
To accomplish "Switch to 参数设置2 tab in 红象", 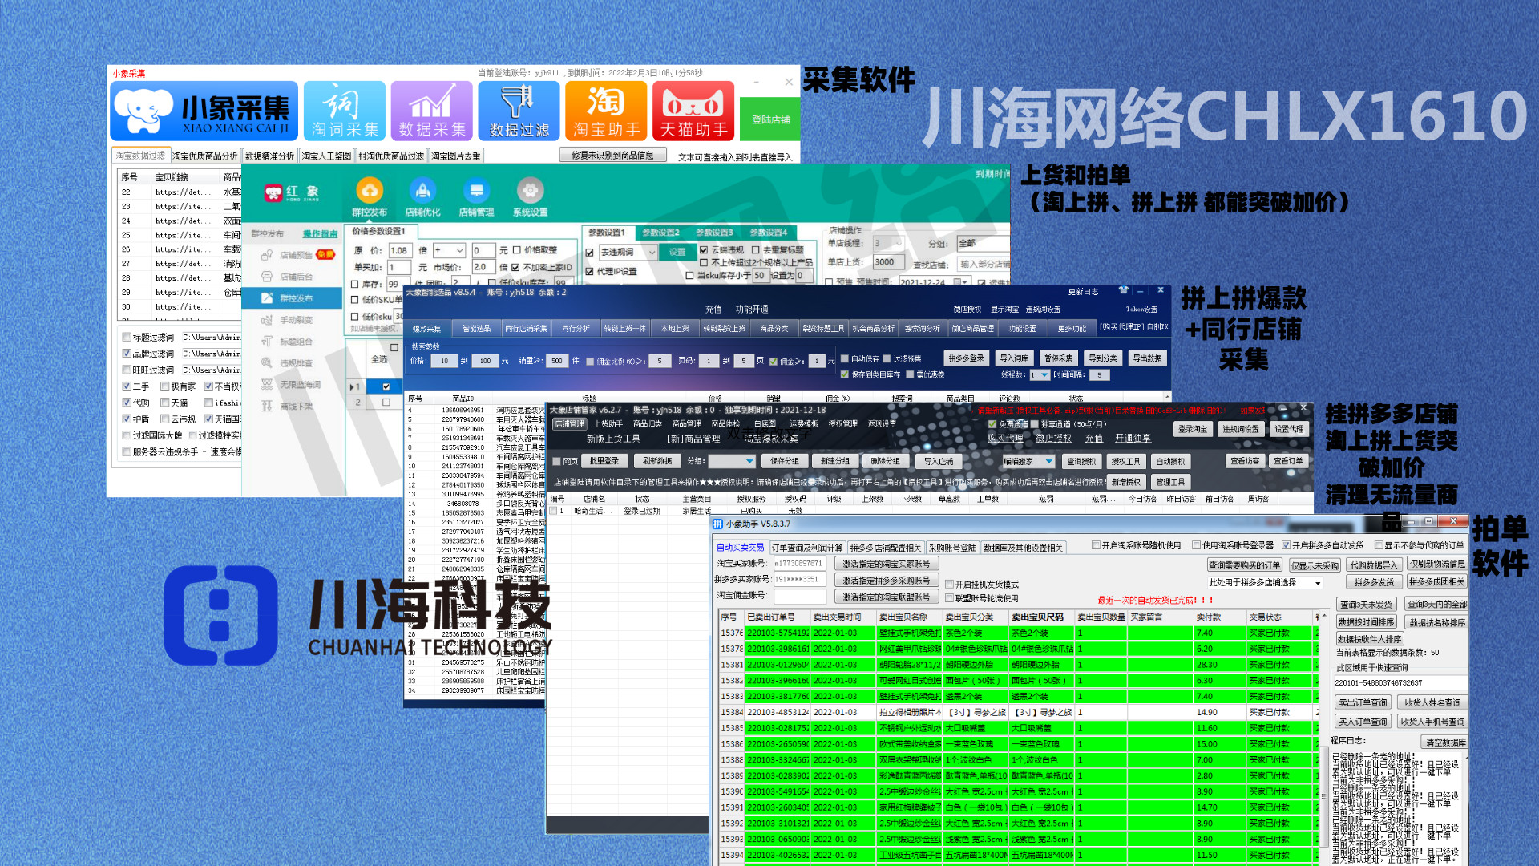I will click(x=660, y=233).
